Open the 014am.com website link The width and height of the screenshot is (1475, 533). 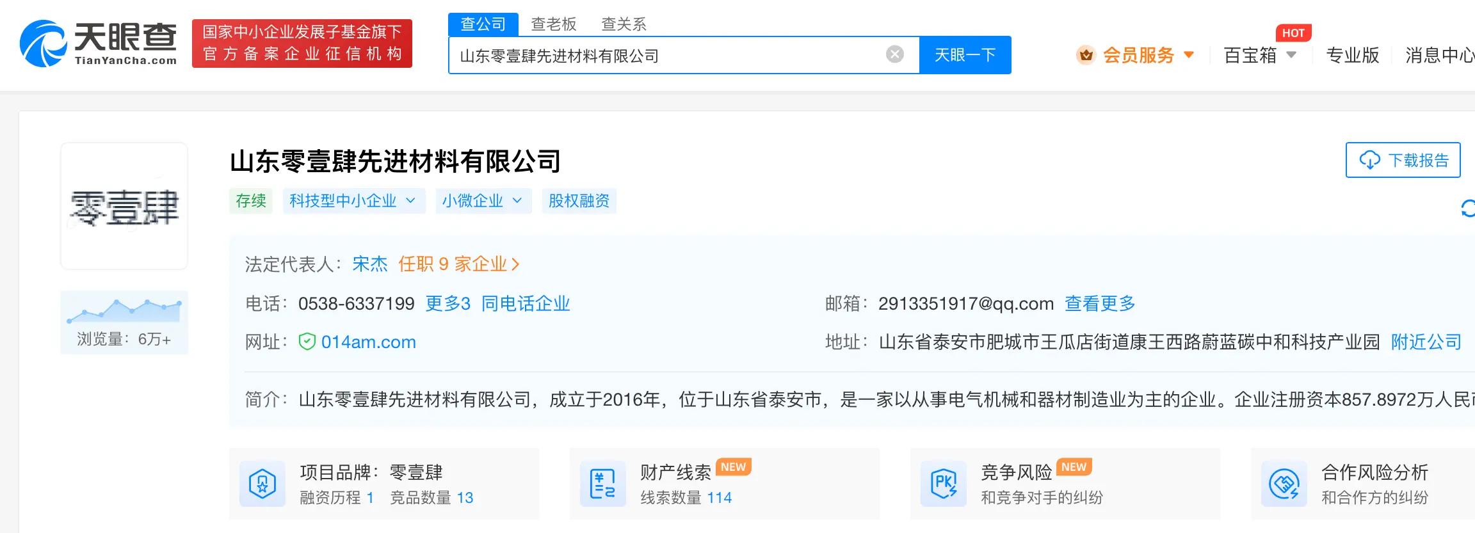[x=369, y=342]
